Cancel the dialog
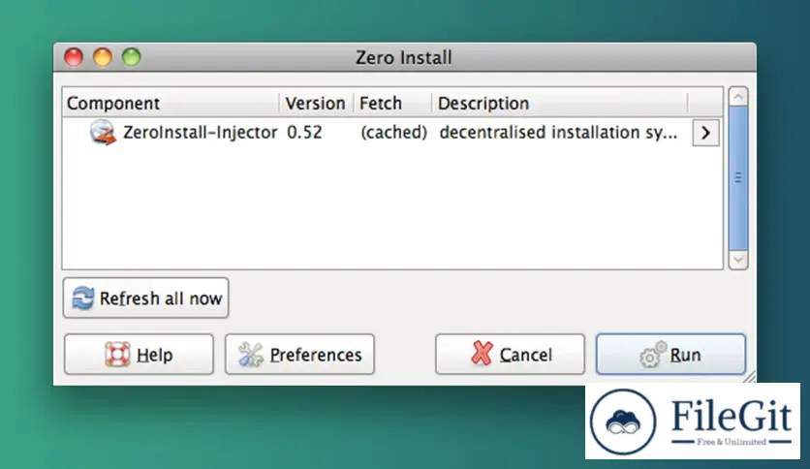This screenshot has width=810, height=469. point(510,355)
